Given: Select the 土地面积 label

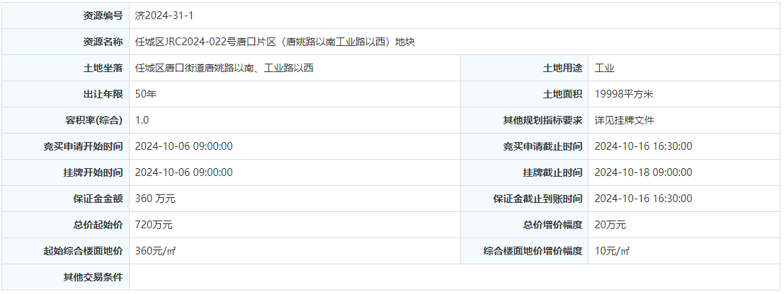Looking at the screenshot, I should (x=562, y=94).
